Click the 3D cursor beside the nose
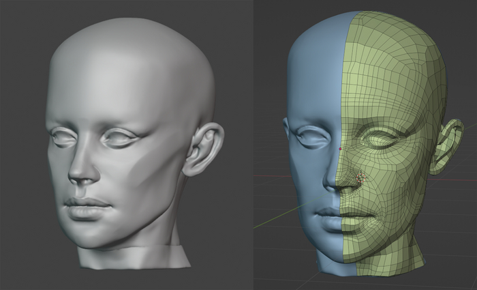This screenshot has width=477, height=290. click(360, 177)
